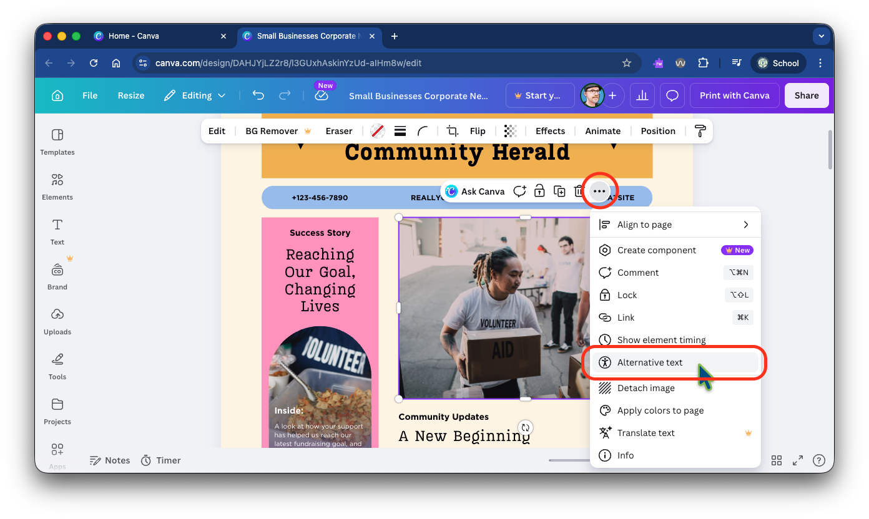
Task: Click the design title Small Businesses Corporate Ne...
Action: [x=418, y=95]
